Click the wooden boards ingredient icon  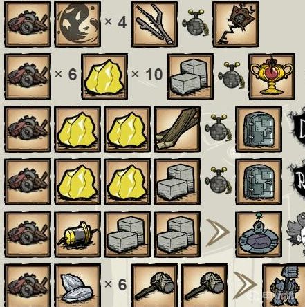tap(177, 129)
